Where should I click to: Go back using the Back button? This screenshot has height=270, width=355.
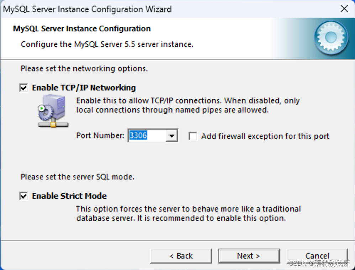pos(181,255)
